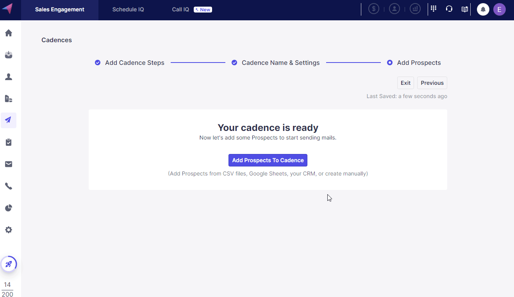Image resolution: width=514 pixels, height=297 pixels.
Task: Open the Prospects person icon
Action: 9,77
